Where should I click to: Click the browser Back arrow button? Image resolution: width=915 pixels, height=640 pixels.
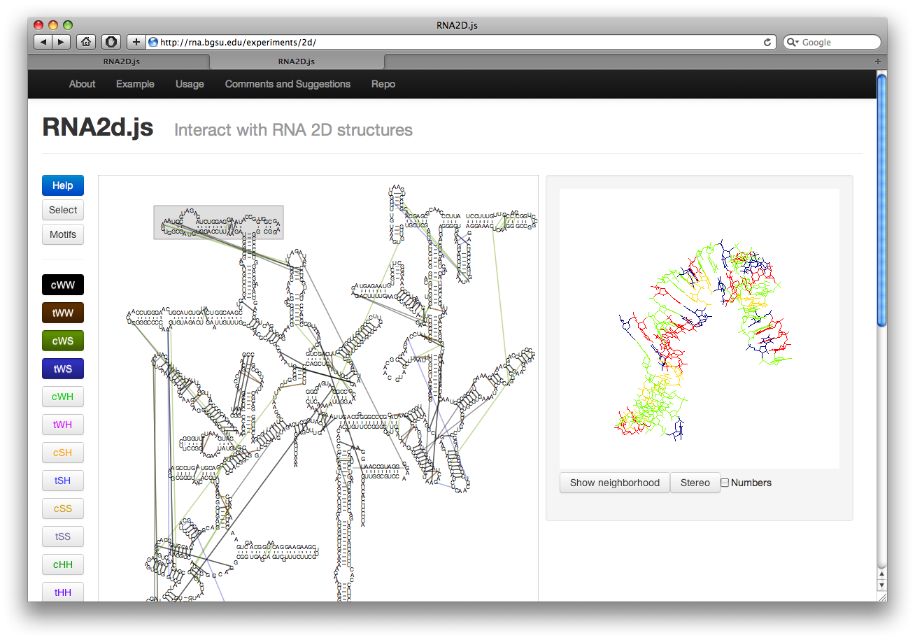(x=43, y=42)
